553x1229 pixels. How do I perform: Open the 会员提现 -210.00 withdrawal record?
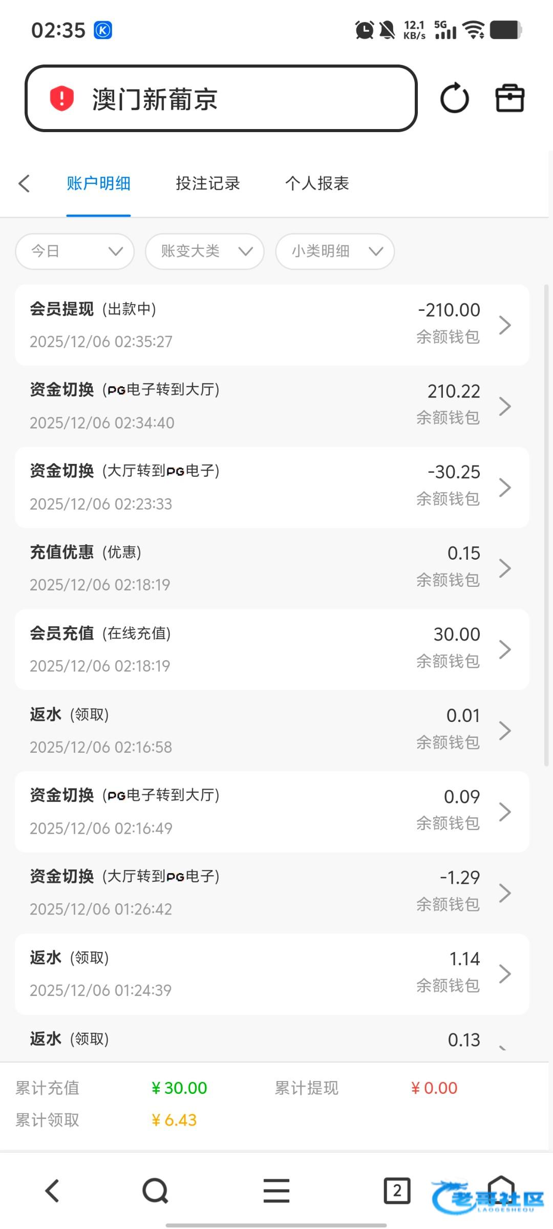click(272, 325)
